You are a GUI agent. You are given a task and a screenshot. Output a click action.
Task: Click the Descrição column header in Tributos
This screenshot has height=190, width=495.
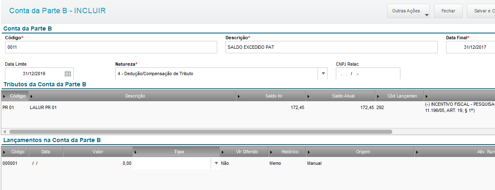pos(132,96)
